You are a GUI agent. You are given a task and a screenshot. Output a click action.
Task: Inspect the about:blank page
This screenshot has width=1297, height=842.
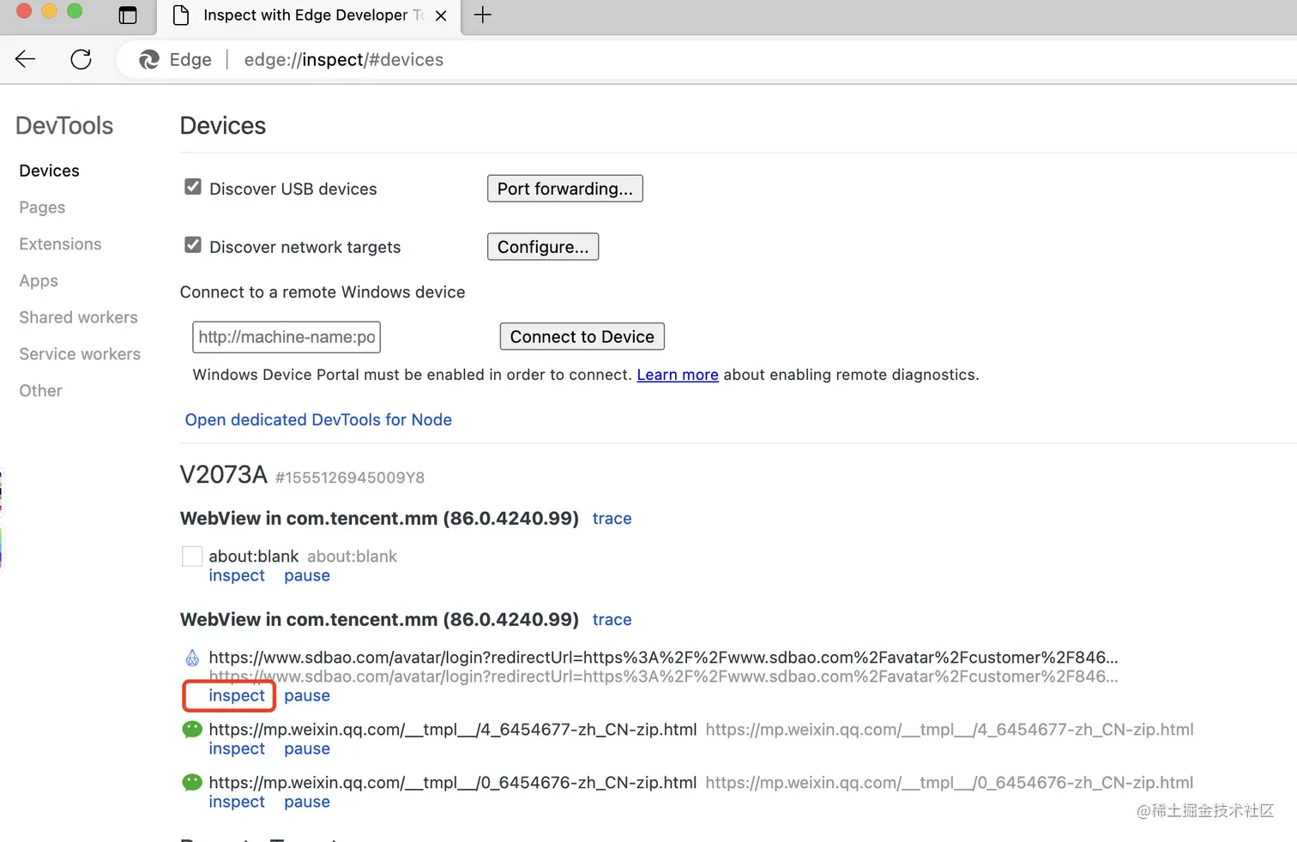click(237, 576)
